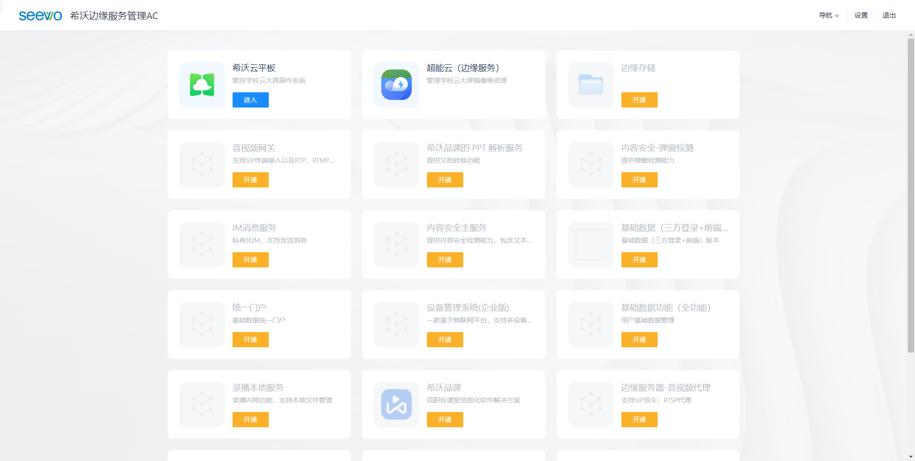
Task: Open 设置 in the top bar
Action: [861, 15]
